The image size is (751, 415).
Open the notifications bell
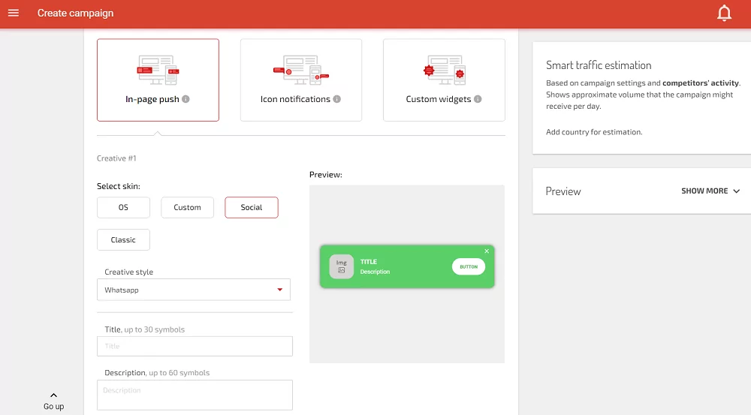724,13
